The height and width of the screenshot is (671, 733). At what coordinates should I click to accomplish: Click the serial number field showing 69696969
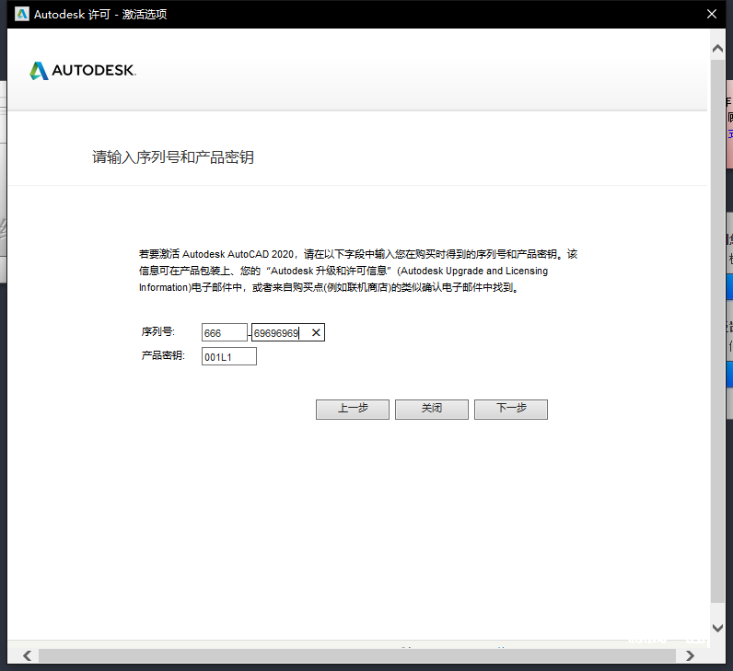coord(276,332)
